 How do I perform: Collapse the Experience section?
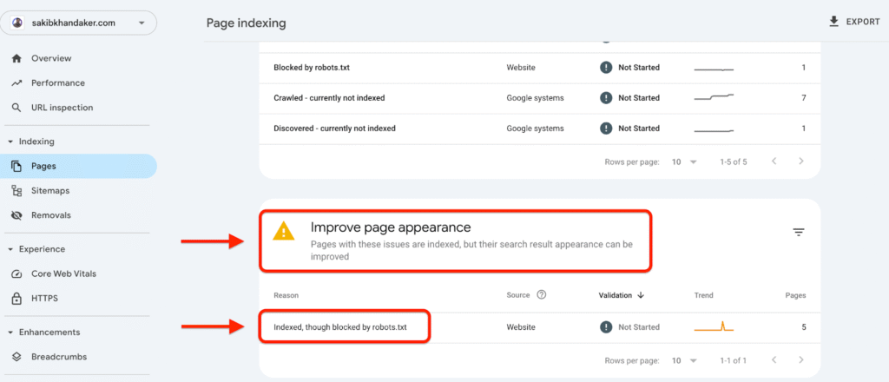click(x=10, y=249)
